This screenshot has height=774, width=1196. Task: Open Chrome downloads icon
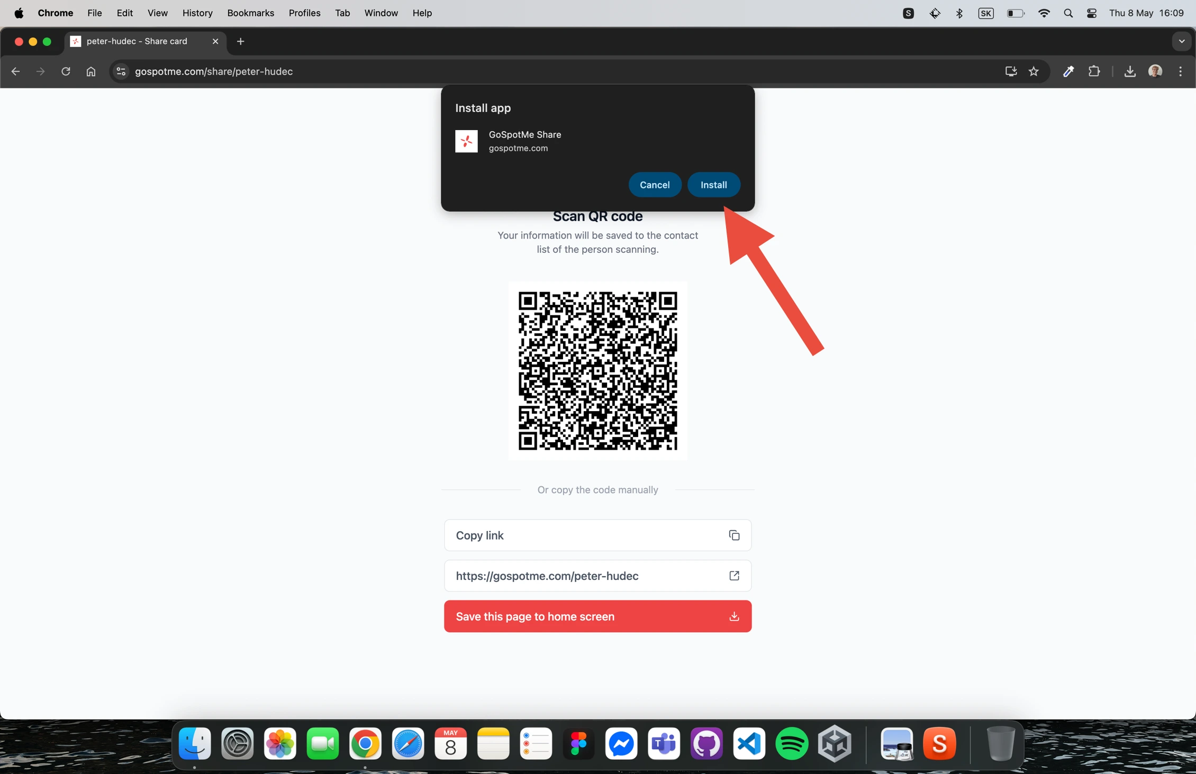click(1130, 71)
